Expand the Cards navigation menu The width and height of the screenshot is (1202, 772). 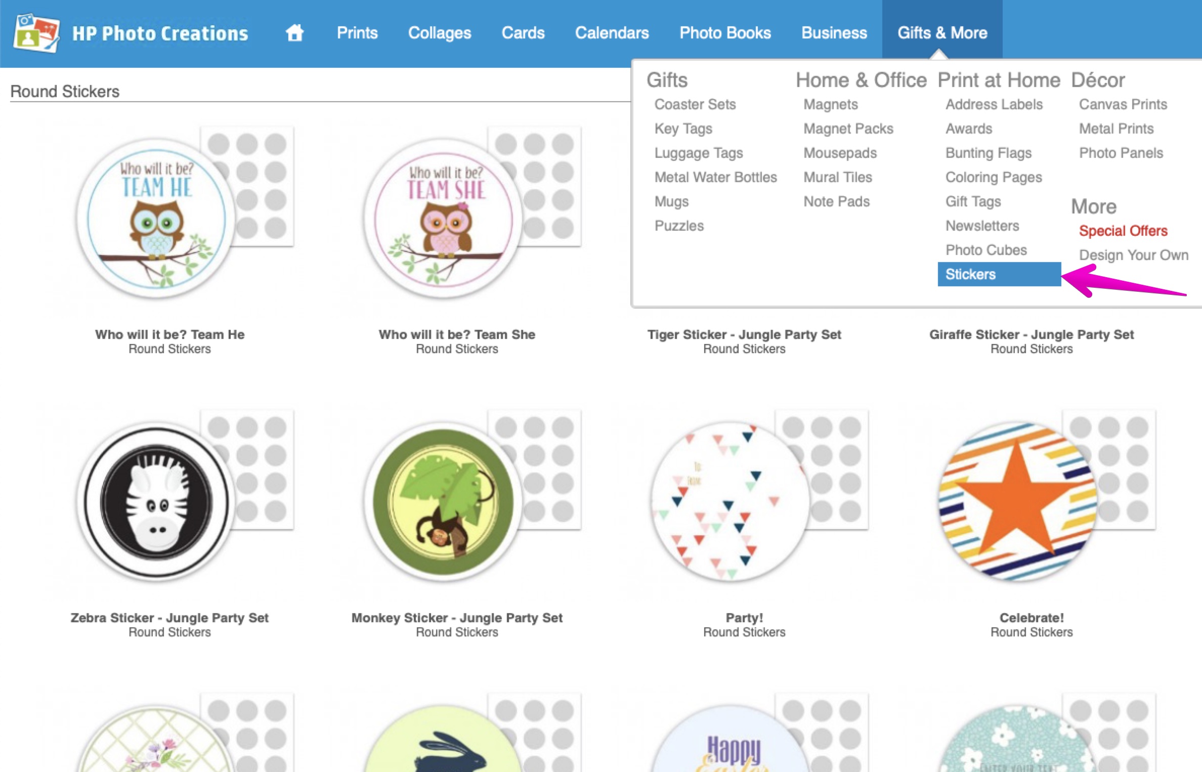click(x=523, y=33)
